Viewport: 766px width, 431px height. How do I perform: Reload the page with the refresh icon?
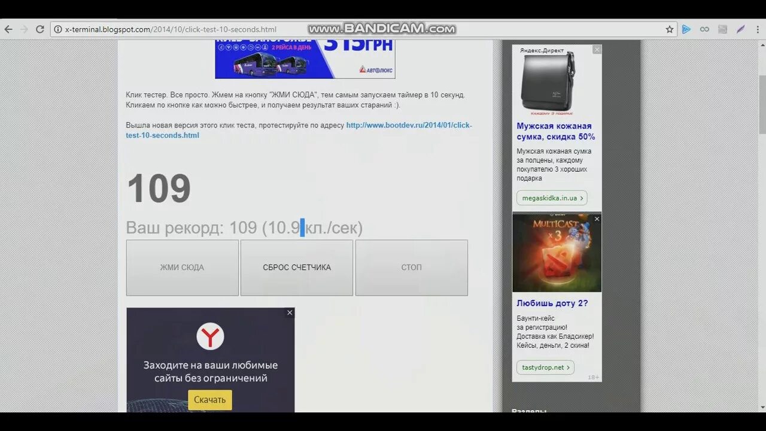coord(40,29)
